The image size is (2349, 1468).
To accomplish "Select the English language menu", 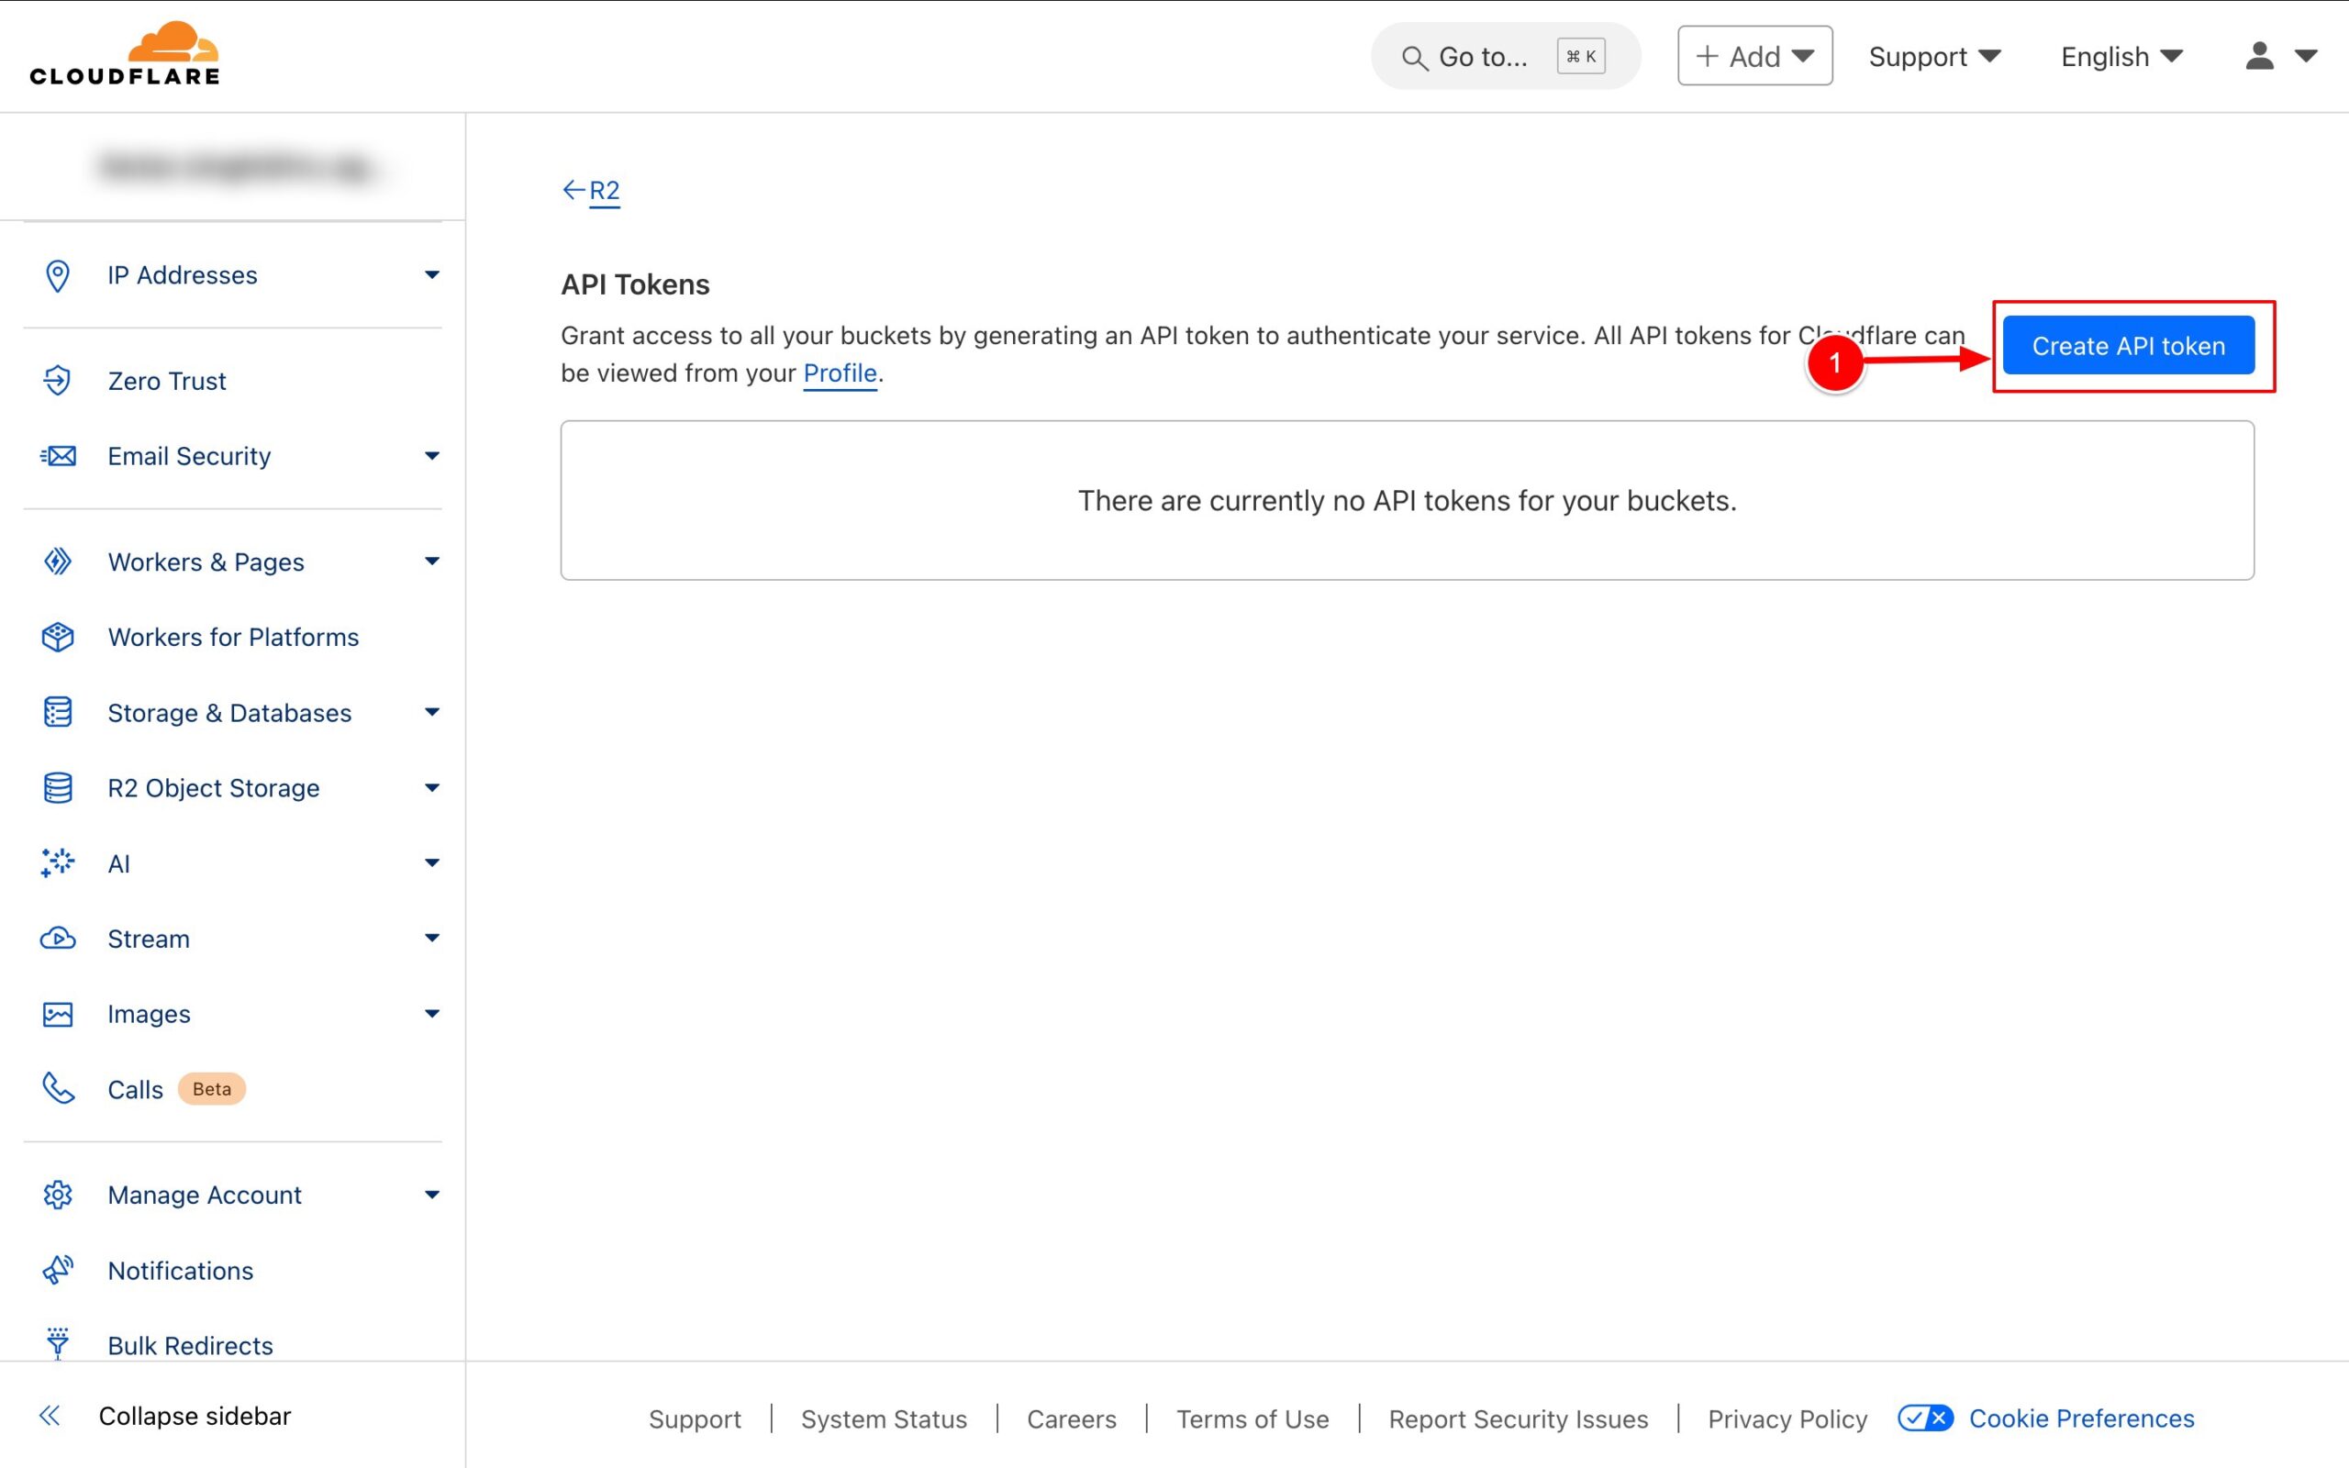I will [x=2121, y=56].
